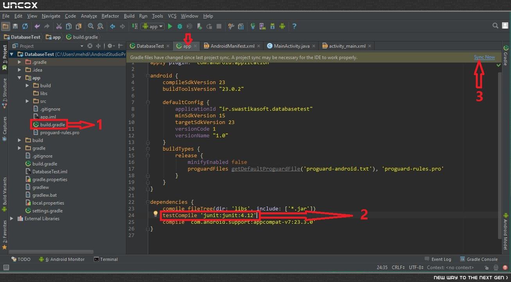Screen dimensions: 511x282
Task: Close the DatabaseTest editor tab
Action: 168,46
